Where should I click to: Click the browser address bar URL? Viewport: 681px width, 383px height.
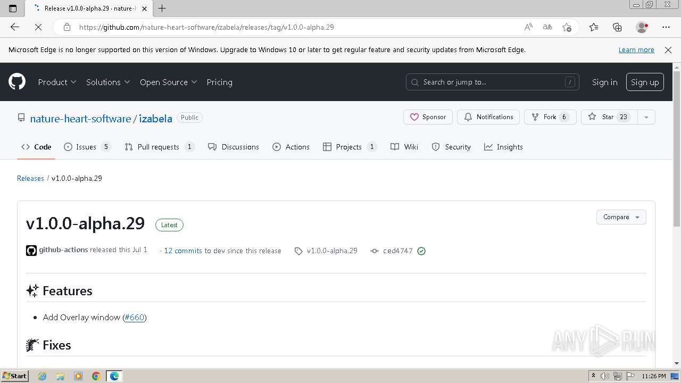point(206,27)
